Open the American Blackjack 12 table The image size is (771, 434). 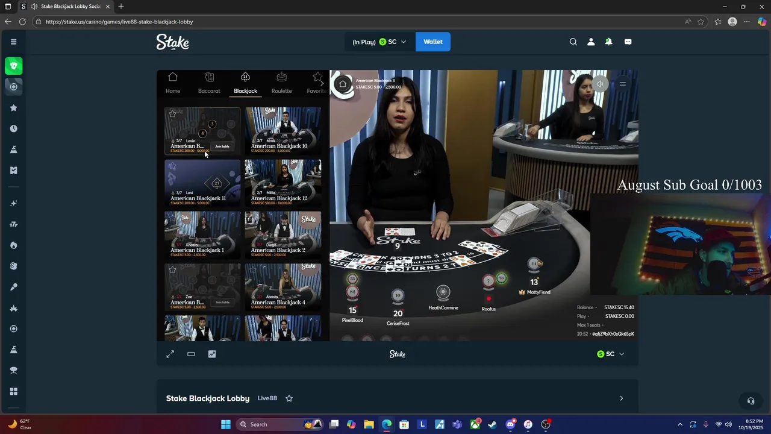[283, 183]
